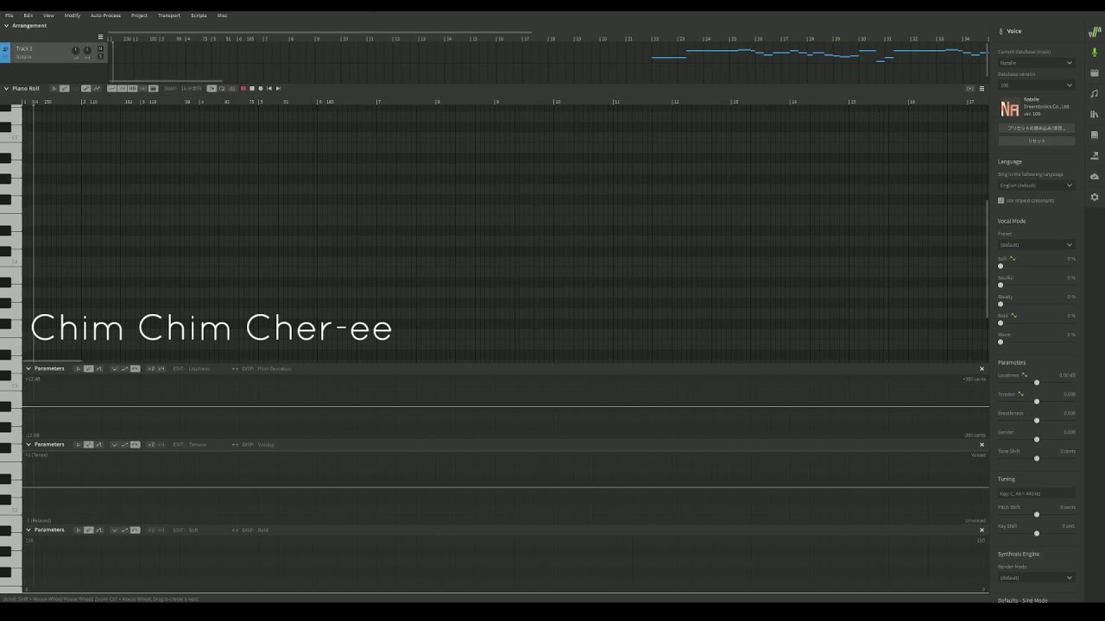
Task: Open the File menu
Action: [x=9, y=16]
